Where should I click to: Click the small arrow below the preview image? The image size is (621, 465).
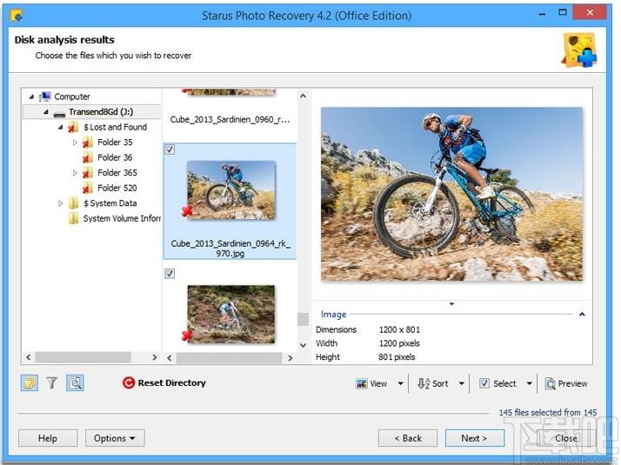point(451,304)
